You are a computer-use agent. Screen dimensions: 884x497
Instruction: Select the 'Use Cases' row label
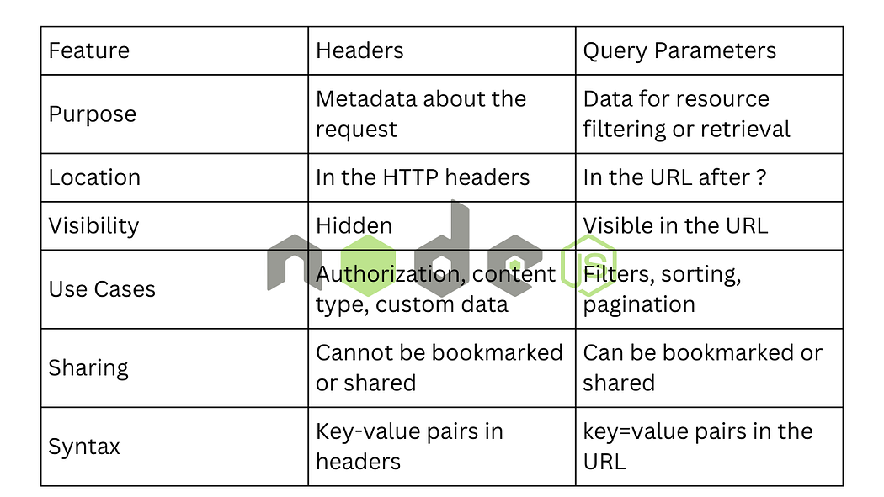tap(102, 289)
